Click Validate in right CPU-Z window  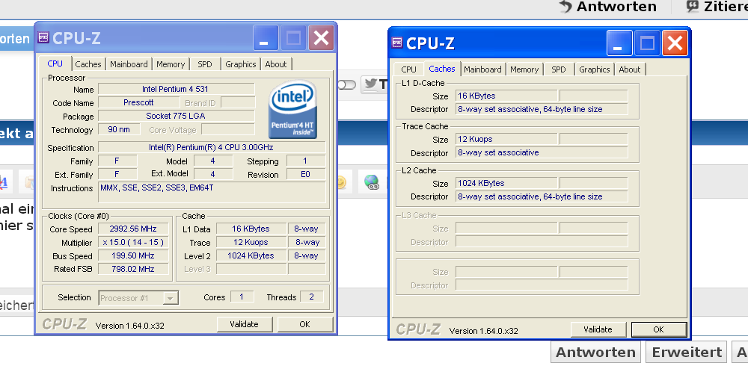tap(598, 329)
